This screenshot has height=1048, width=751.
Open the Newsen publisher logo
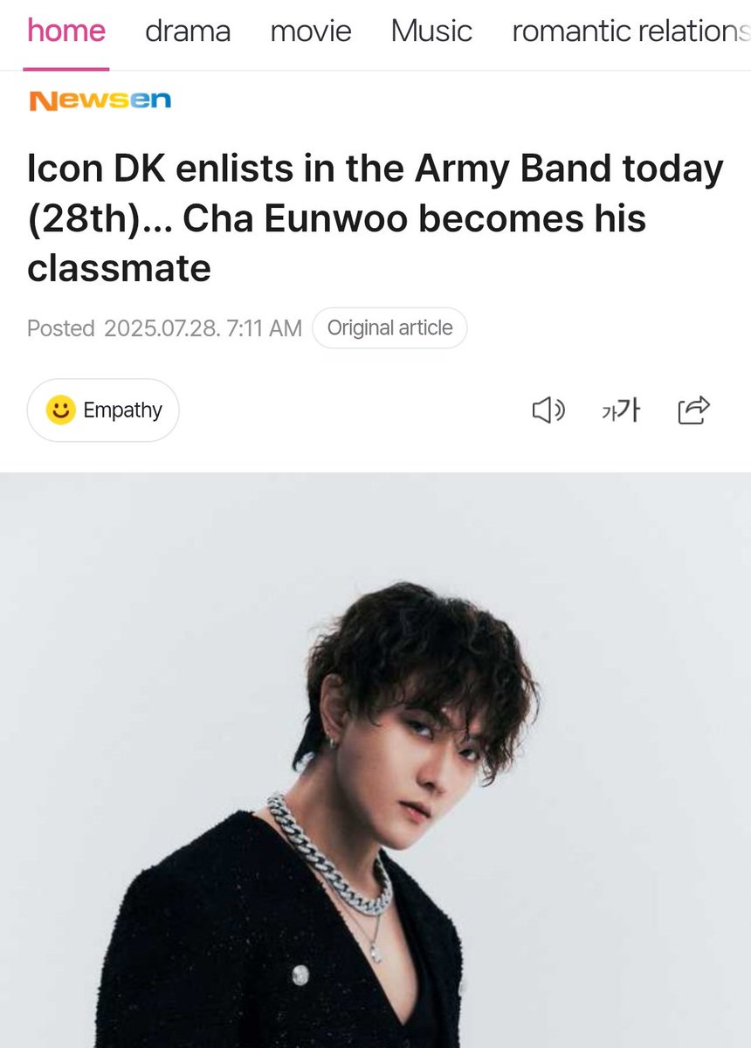100,100
